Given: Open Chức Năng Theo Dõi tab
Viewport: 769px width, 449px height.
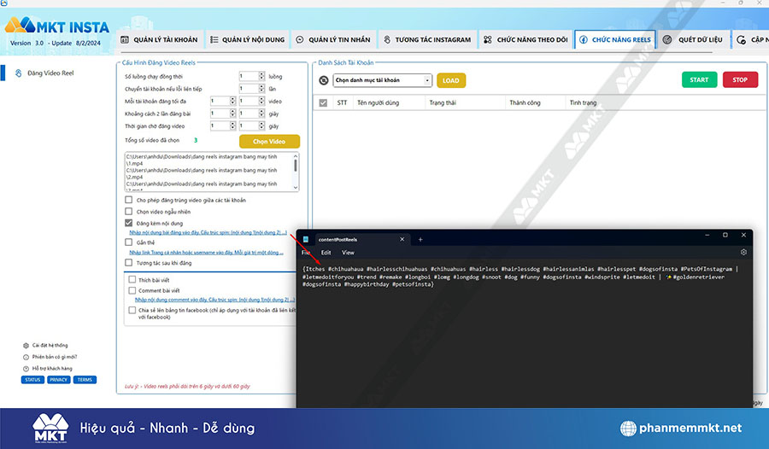Looking at the screenshot, I should pos(525,40).
